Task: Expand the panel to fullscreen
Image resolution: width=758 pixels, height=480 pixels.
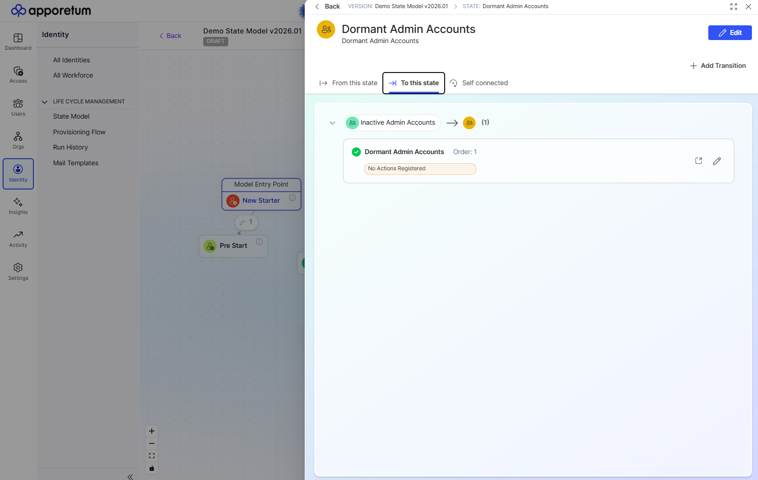Action: (x=734, y=7)
